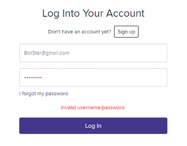This screenshot has width=187, height=146.
Task: Start password recovery with forgot password link
Action: (x=44, y=94)
